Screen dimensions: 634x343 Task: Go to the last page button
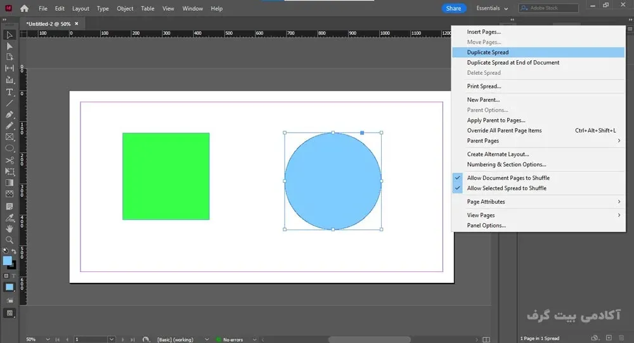click(x=133, y=339)
